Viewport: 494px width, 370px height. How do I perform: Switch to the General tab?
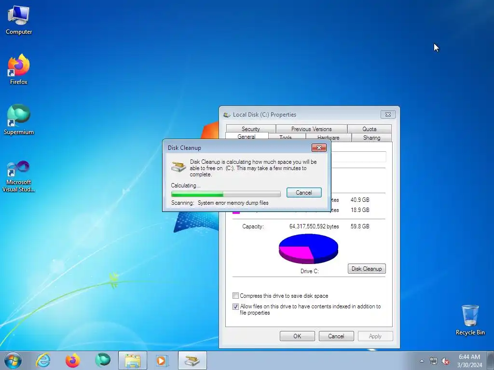click(247, 136)
